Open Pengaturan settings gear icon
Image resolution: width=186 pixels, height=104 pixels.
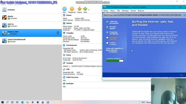tap(72, 9)
